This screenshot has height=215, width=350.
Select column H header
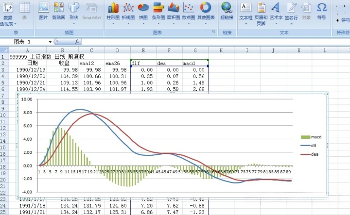tap(221, 50)
